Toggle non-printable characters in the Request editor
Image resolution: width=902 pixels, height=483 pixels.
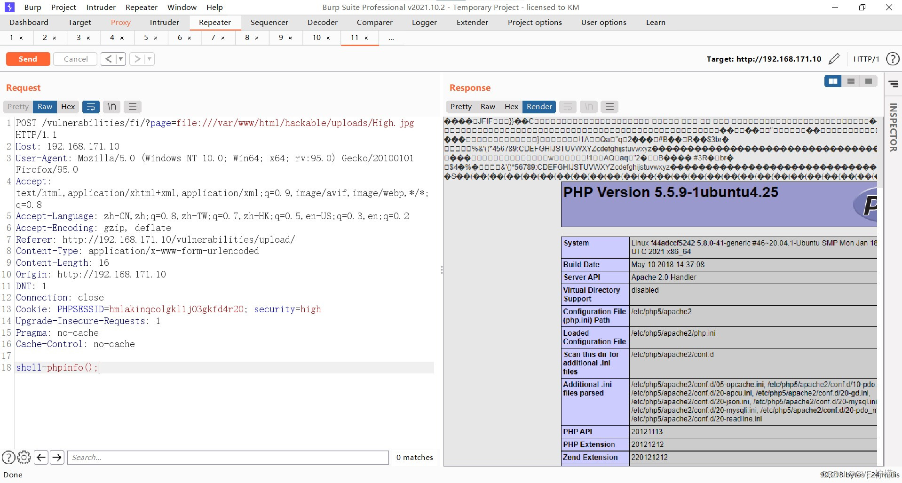111,107
